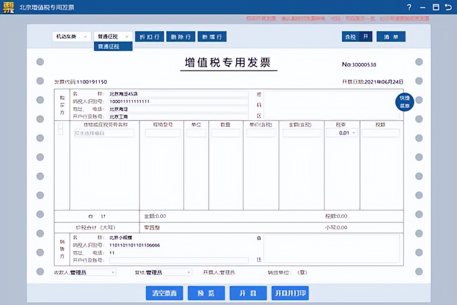Click the 折扣行 discount row tool
This screenshot has width=457, height=305.
click(149, 36)
